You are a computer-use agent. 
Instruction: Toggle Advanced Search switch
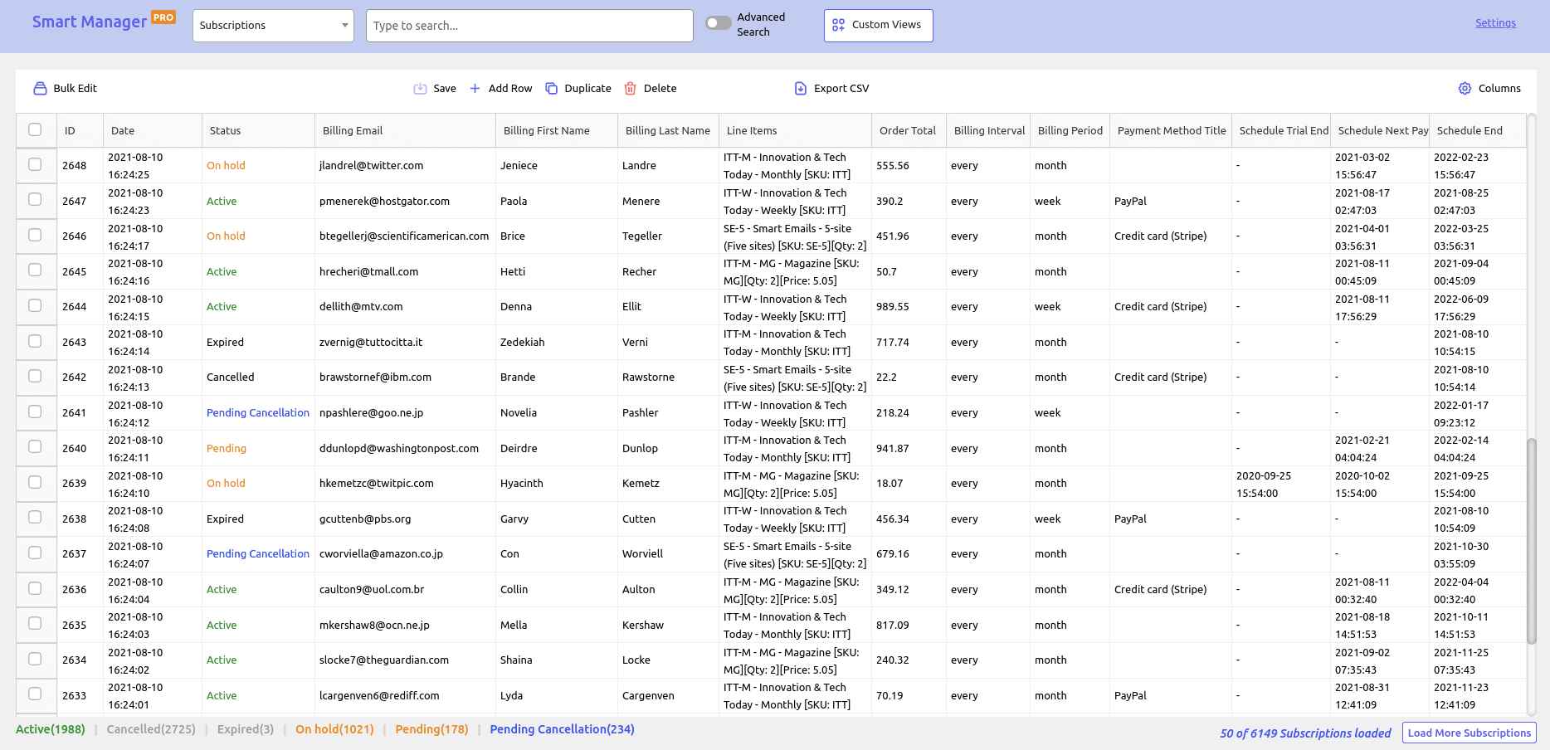(x=718, y=23)
